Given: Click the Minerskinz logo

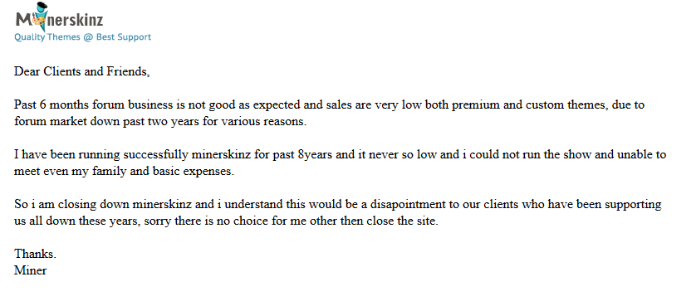Looking at the screenshot, I should (60, 17).
